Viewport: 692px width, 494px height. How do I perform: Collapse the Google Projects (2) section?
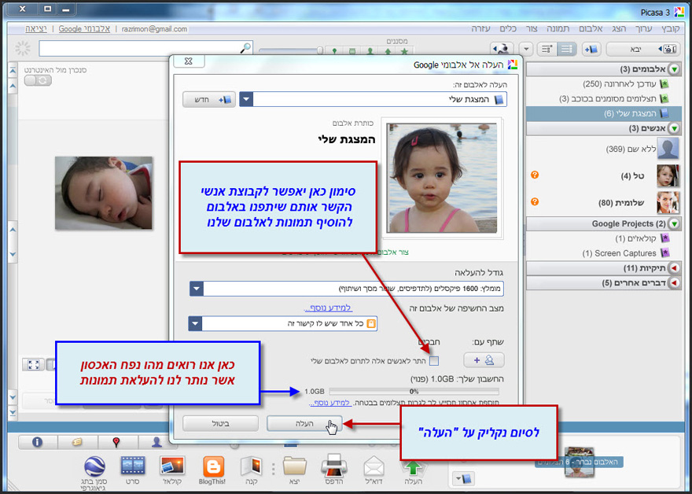(675, 224)
